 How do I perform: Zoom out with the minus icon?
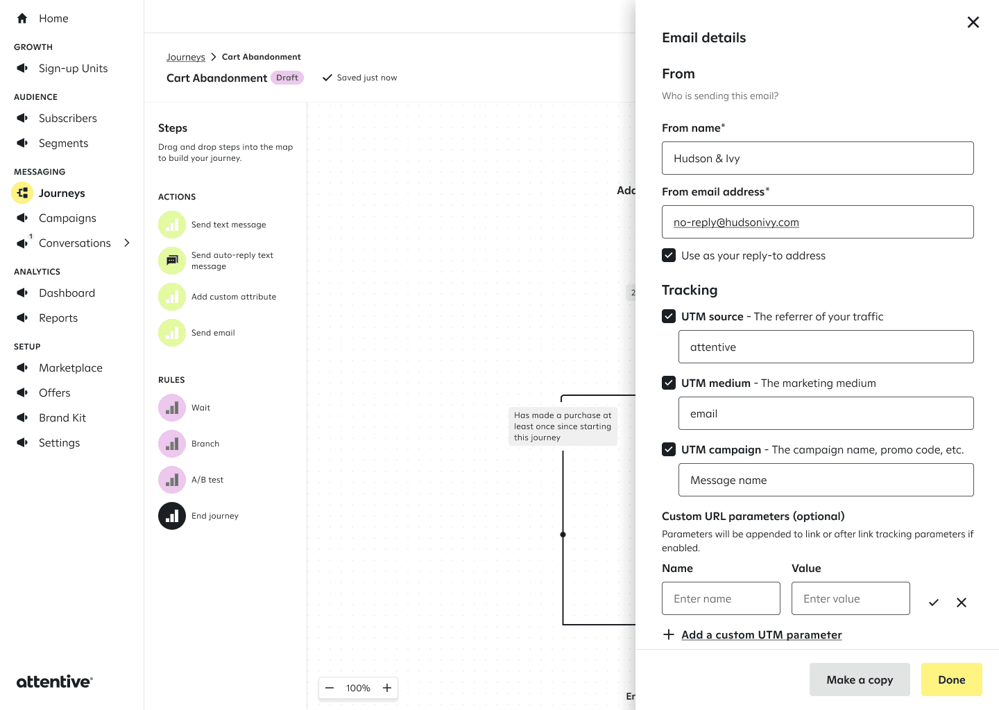(330, 688)
